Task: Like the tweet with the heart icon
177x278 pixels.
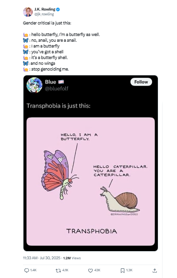Action: 90,270
